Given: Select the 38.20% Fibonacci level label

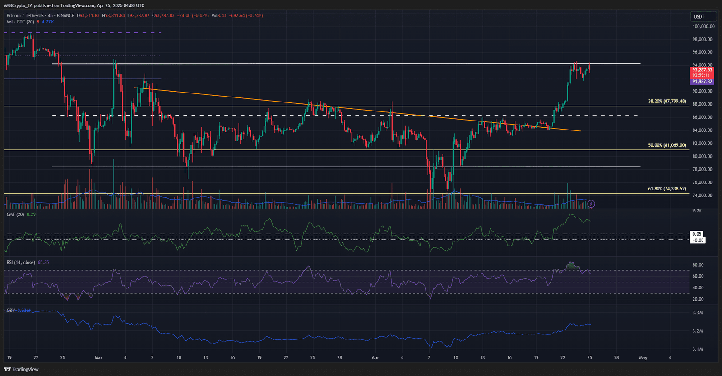Looking at the screenshot, I should (667, 101).
